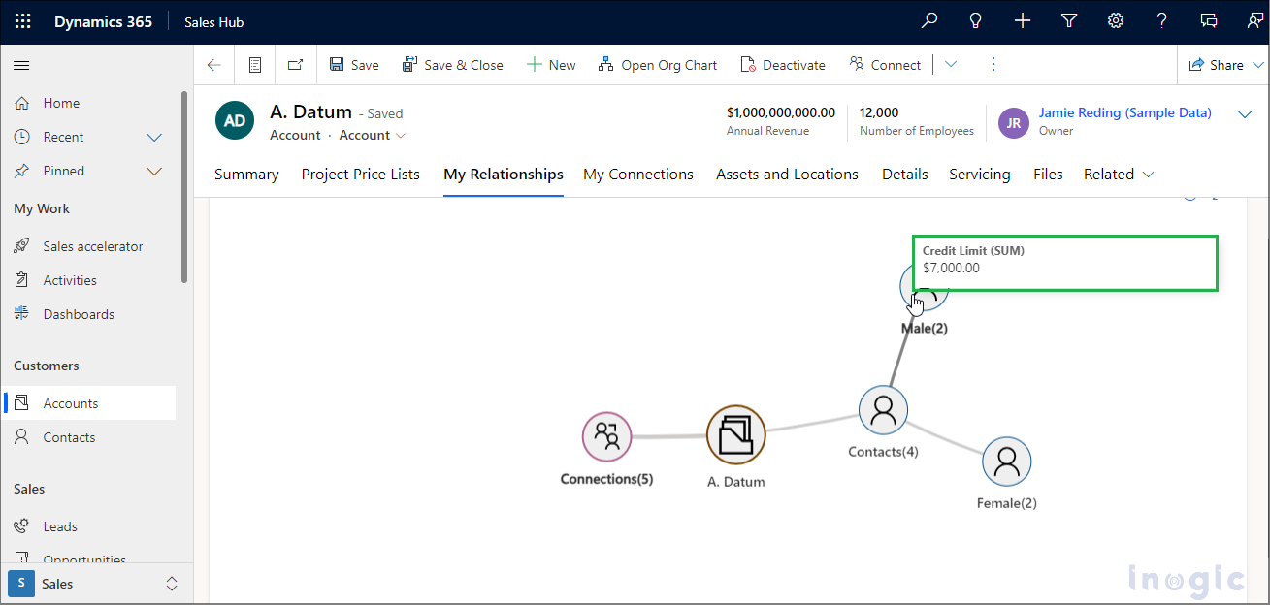Open the Dynamics 365 app launcher grid
This screenshot has height=605, width=1270.
(22, 21)
